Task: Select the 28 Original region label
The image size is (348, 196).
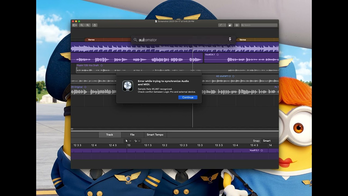Action: point(77,87)
